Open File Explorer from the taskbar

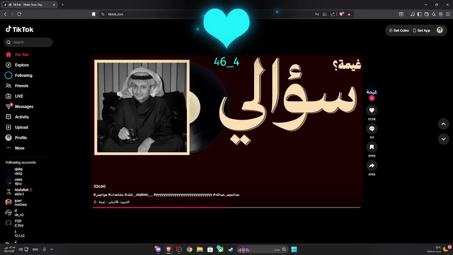click(x=200, y=249)
